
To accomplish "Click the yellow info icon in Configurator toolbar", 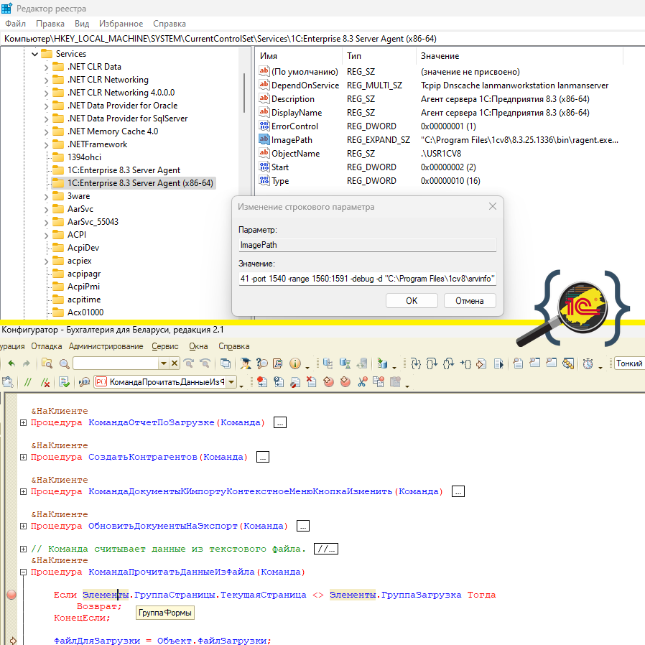I will click(x=294, y=363).
